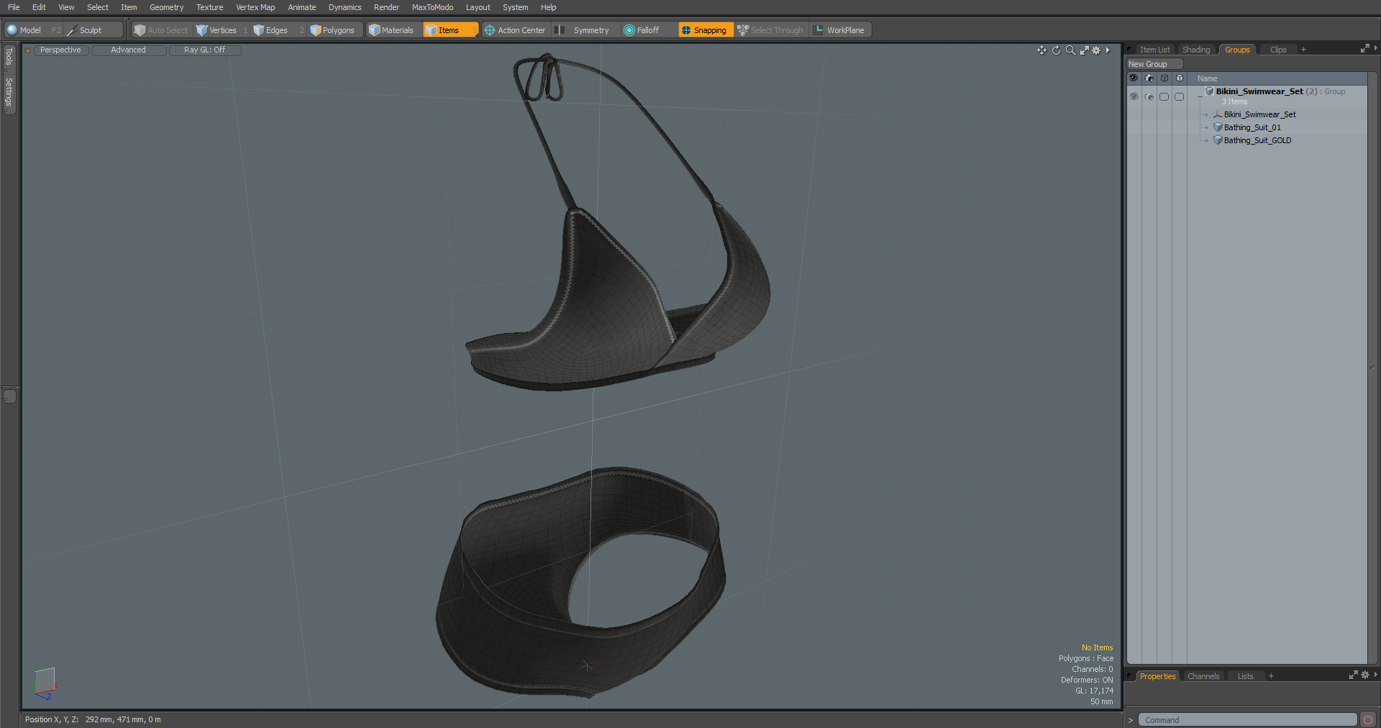Image resolution: width=1381 pixels, height=728 pixels.
Task: Switch to the Channels tab
Action: click(1203, 676)
